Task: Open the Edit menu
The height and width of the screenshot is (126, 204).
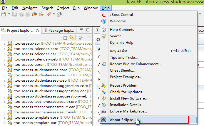Action: (x=15, y=8)
